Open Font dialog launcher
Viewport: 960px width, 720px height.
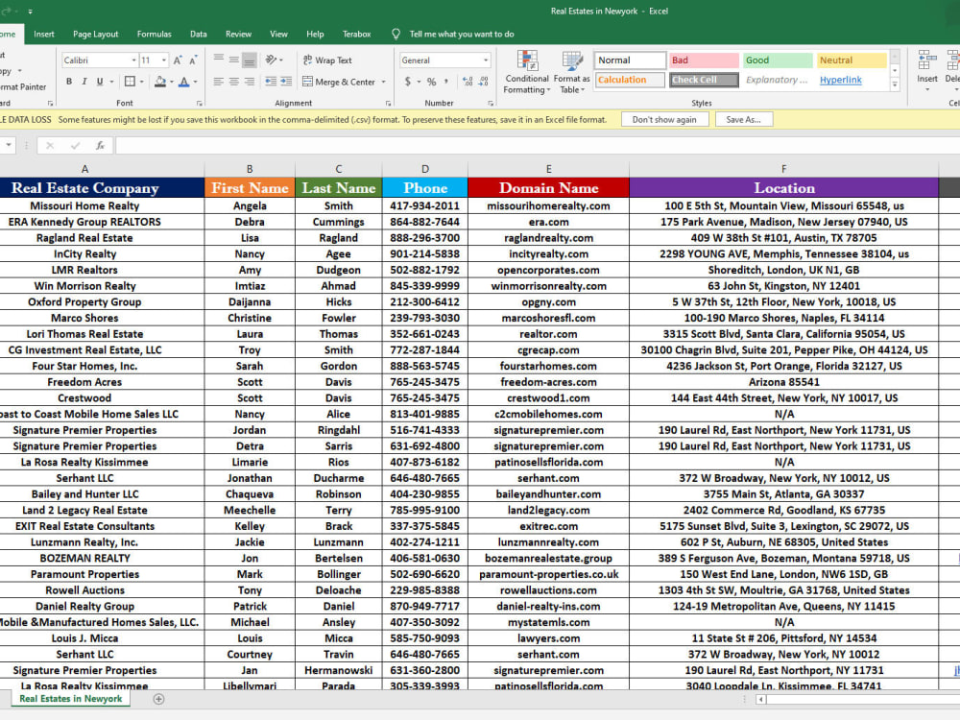(x=200, y=104)
